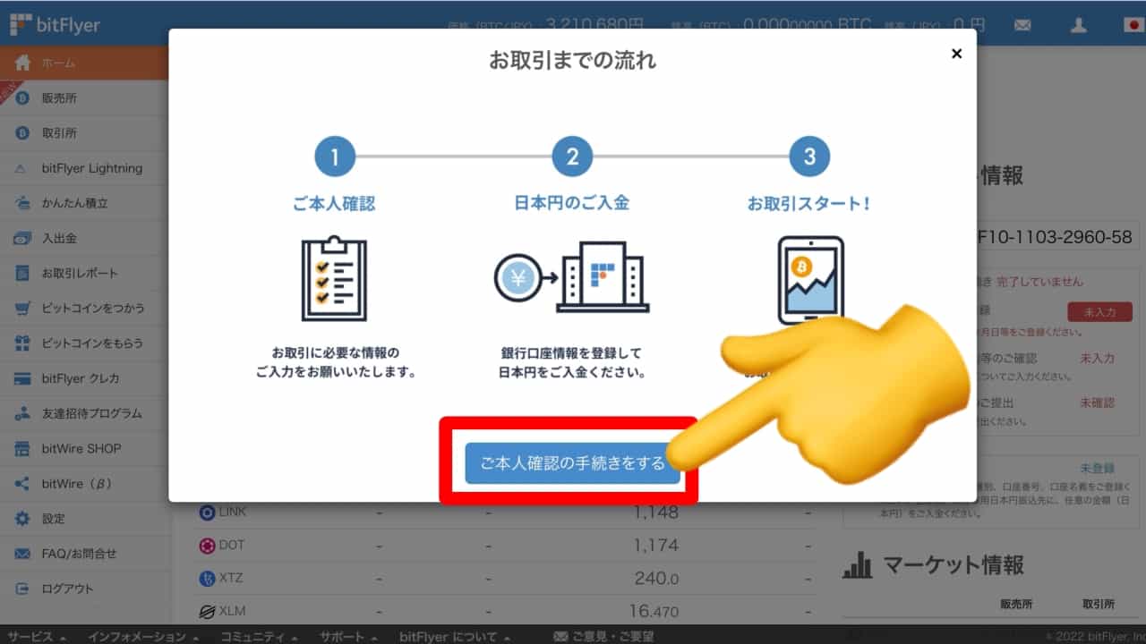
Task: Click the 入出金 wallet icon
Action: tap(23, 239)
